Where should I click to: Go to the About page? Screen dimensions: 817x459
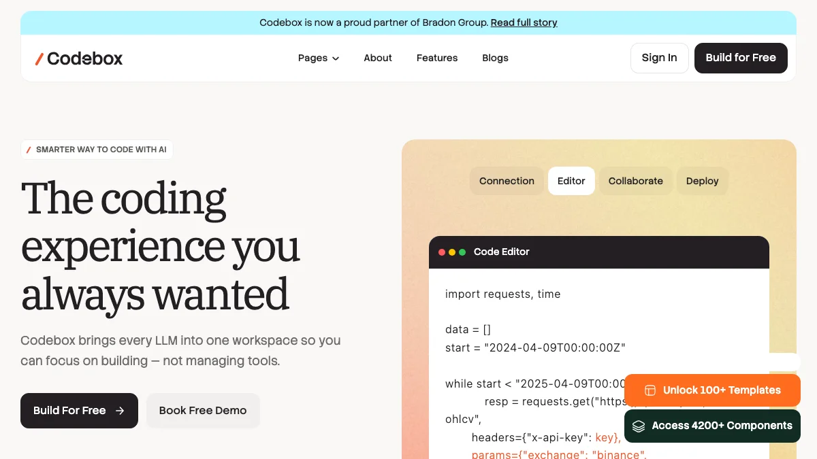(378, 58)
